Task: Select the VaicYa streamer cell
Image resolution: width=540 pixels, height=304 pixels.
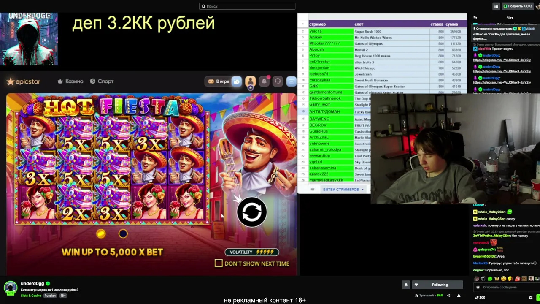Action: 331,31
